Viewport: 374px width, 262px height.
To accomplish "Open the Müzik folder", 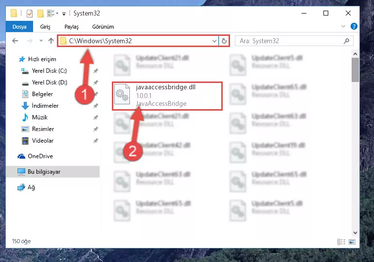I will pos(39,117).
